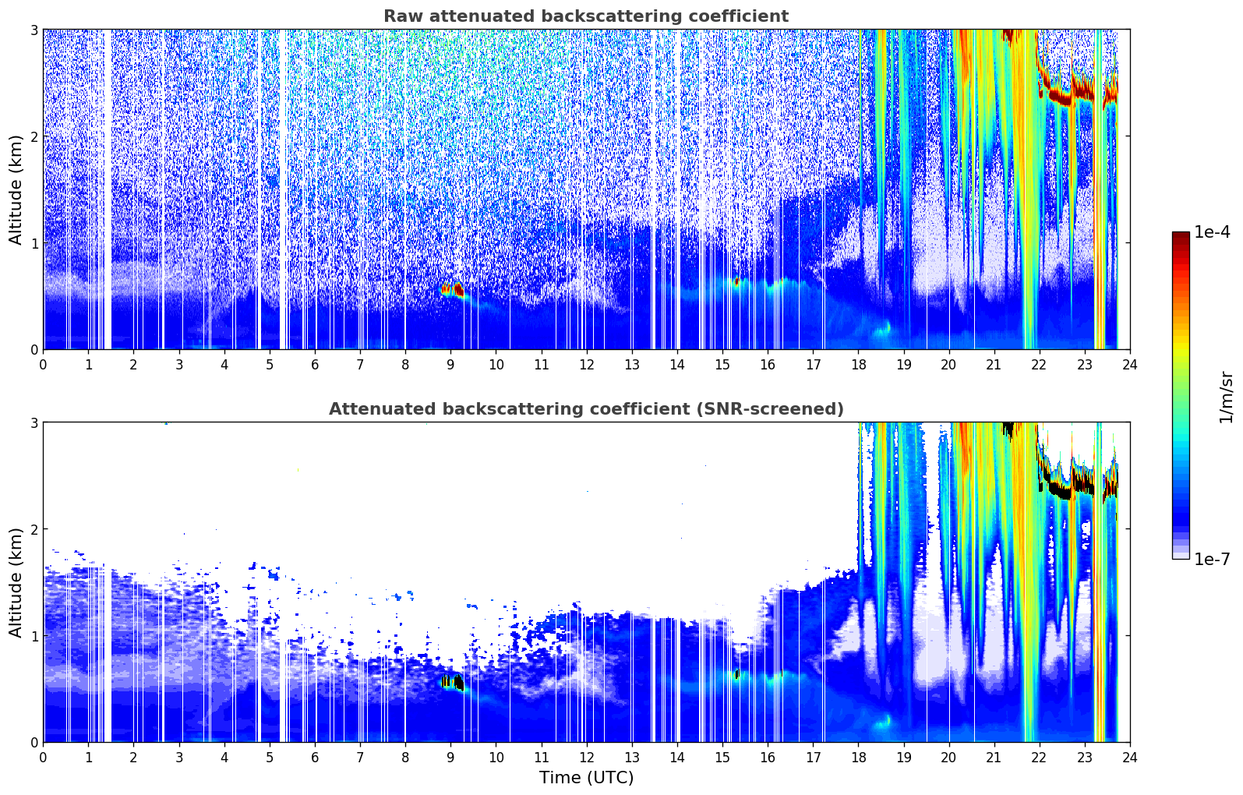Click the 2 km altitude tick, lower plot
The height and width of the screenshot is (795, 1243).
click(x=34, y=529)
